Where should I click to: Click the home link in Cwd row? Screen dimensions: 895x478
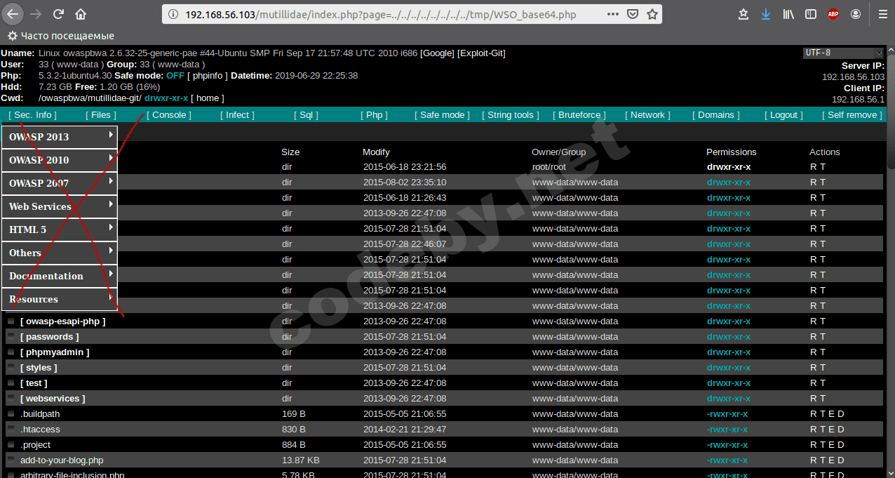208,98
